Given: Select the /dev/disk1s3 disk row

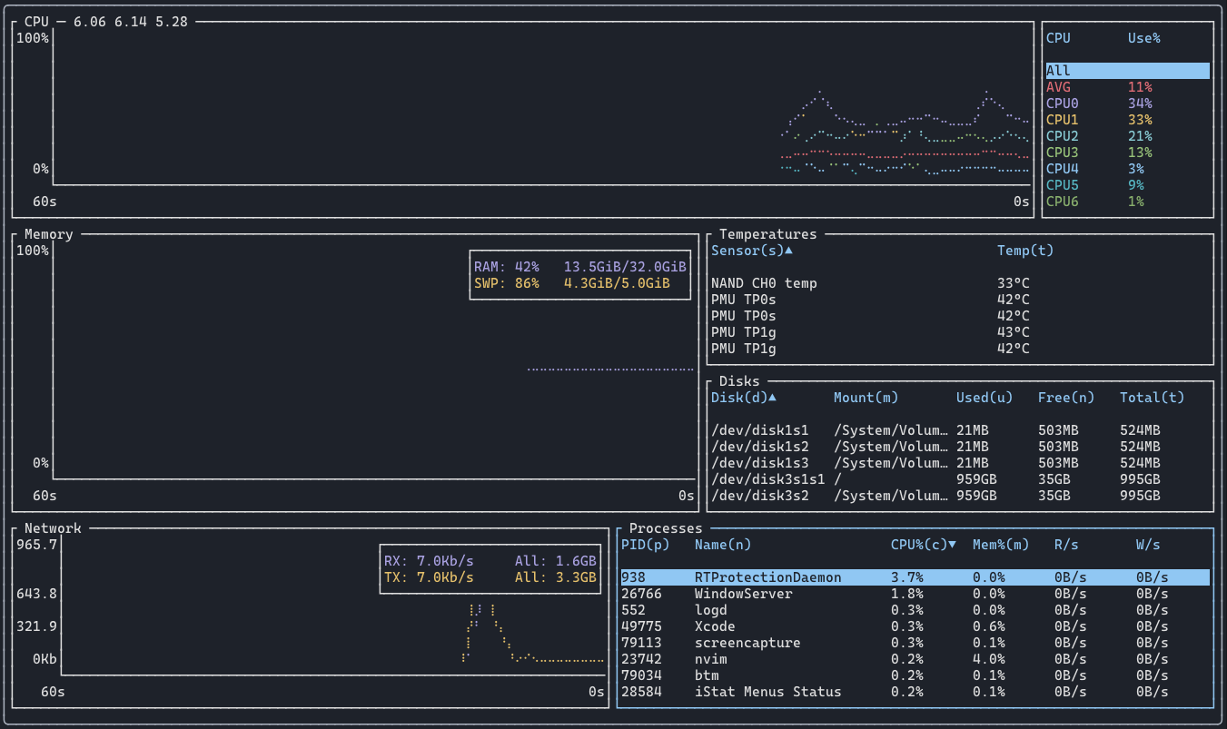Looking at the screenshot, I should [x=960, y=463].
